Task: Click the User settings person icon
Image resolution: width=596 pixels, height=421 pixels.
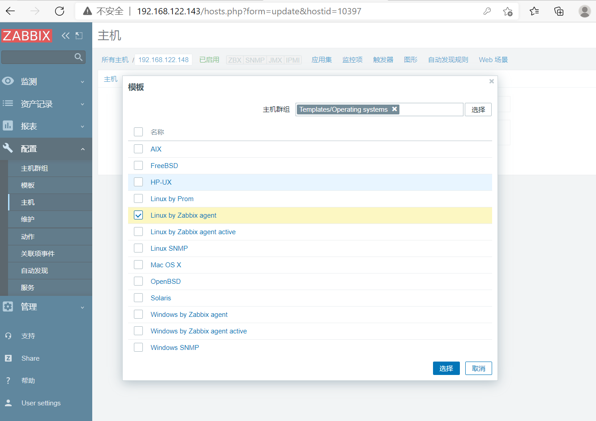Action: [x=8, y=403]
